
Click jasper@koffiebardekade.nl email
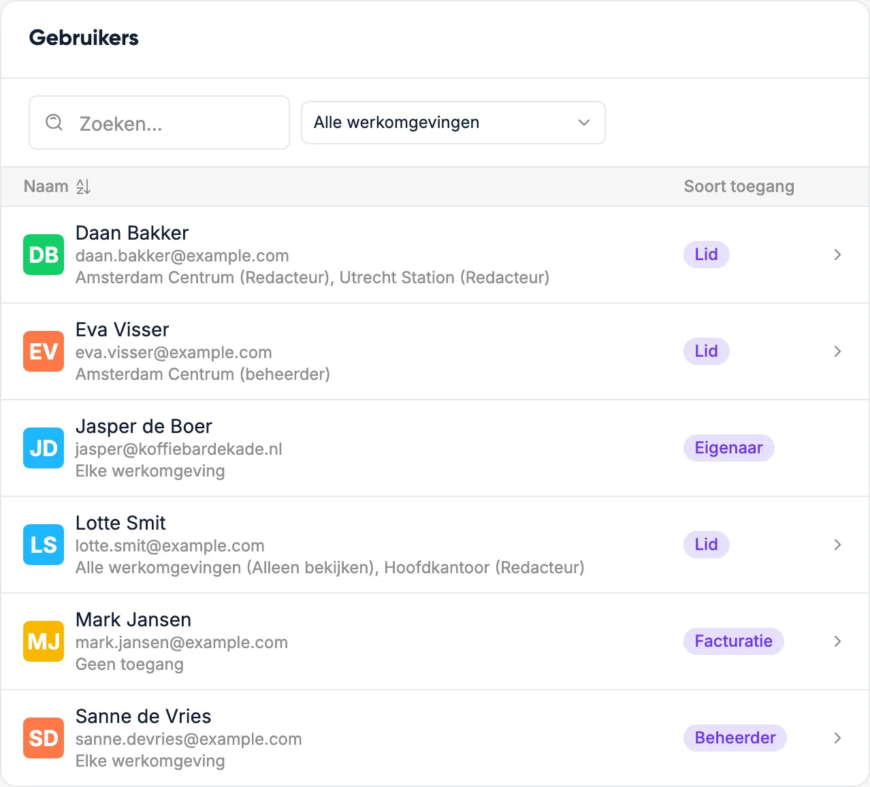coord(179,449)
